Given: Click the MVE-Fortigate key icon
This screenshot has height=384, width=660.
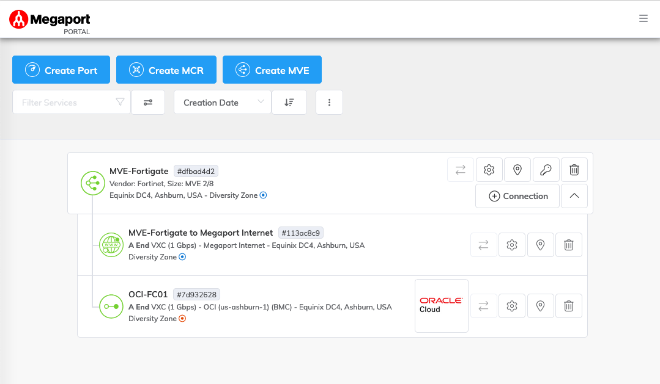Looking at the screenshot, I should (546, 170).
